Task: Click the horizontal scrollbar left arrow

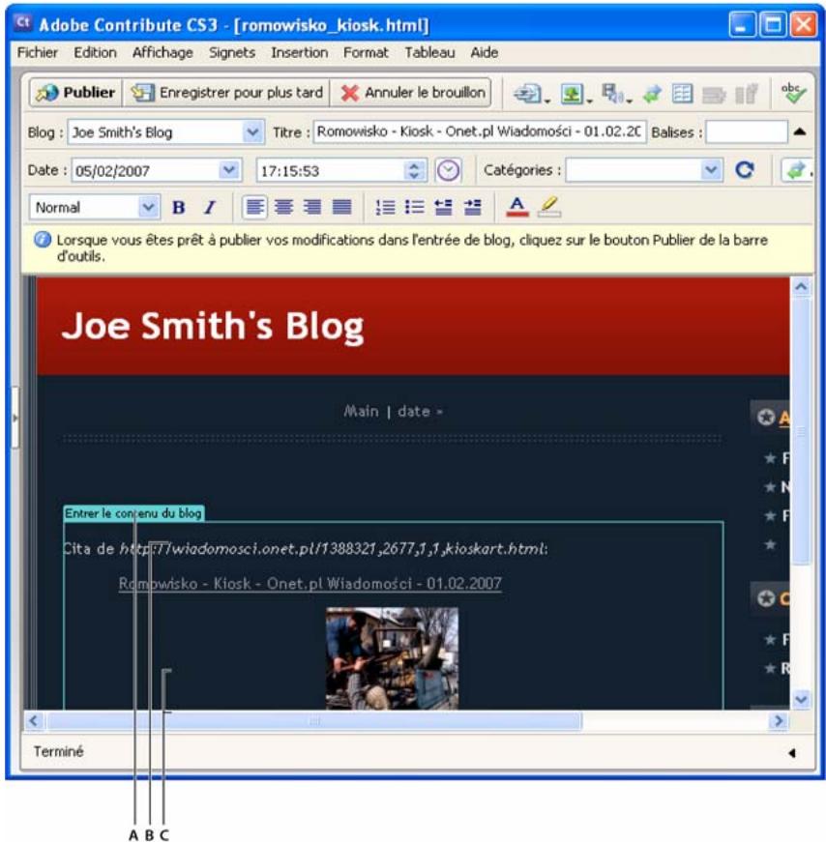Action: (x=34, y=720)
